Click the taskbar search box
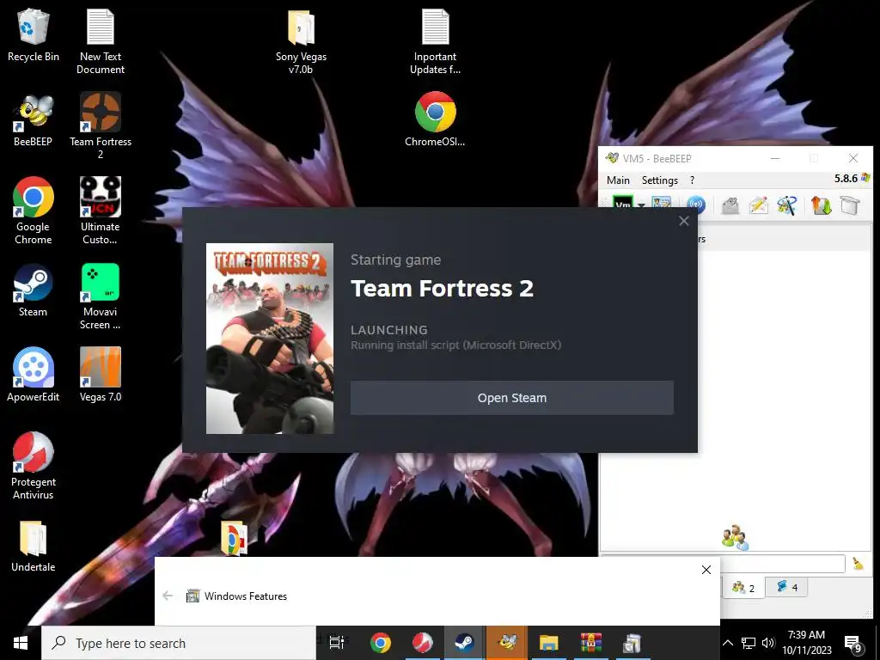The image size is (880, 660). coord(179,643)
